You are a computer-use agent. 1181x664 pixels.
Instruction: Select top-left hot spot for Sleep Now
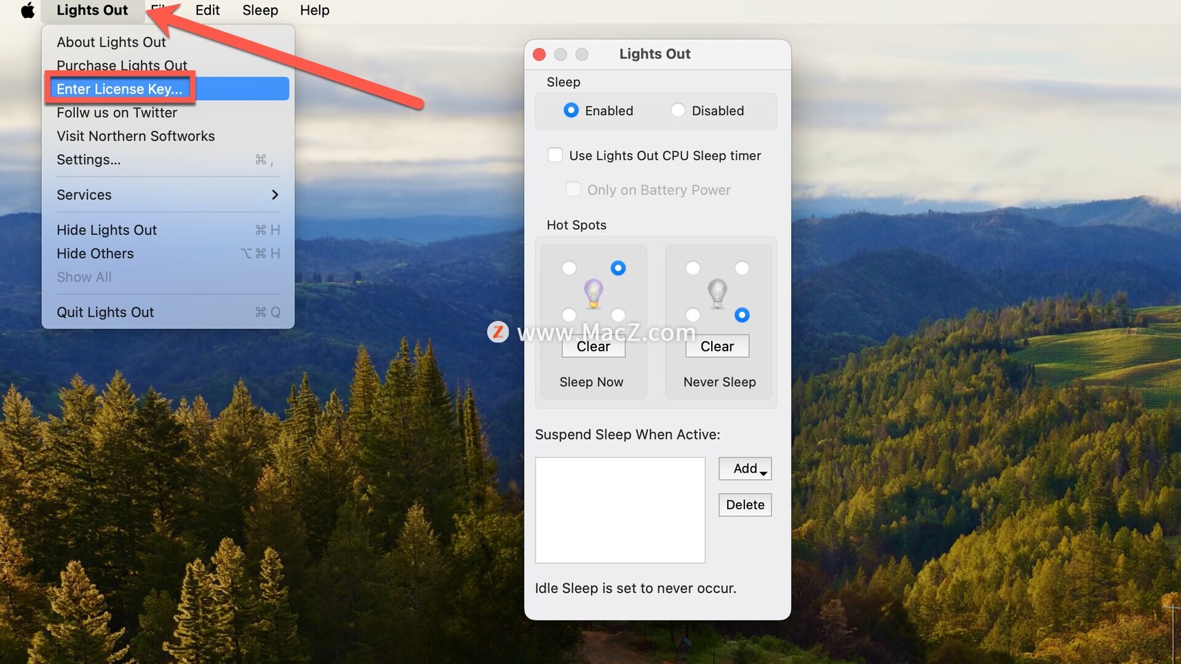pyautogui.click(x=569, y=268)
